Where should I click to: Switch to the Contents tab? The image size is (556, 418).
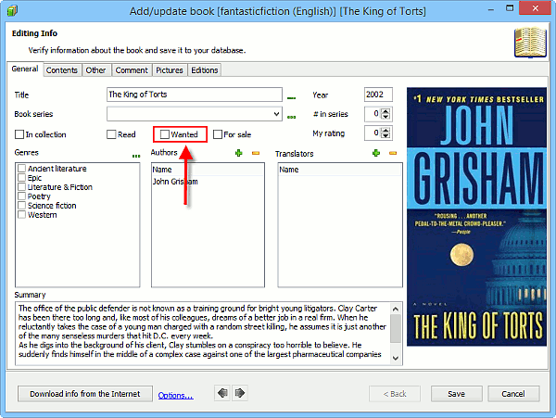(x=62, y=70)
